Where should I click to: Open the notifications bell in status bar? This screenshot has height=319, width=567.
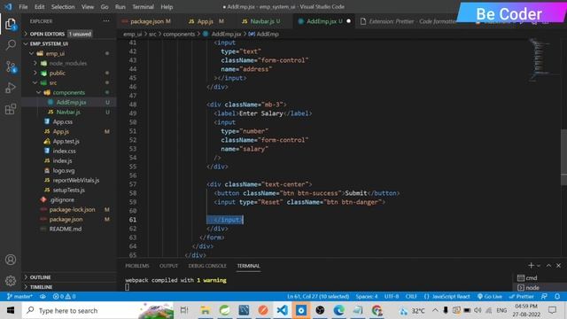coord(557,297)
